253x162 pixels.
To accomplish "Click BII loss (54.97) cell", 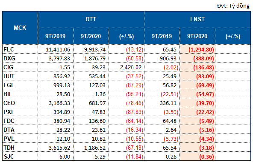I will [197, 94].
